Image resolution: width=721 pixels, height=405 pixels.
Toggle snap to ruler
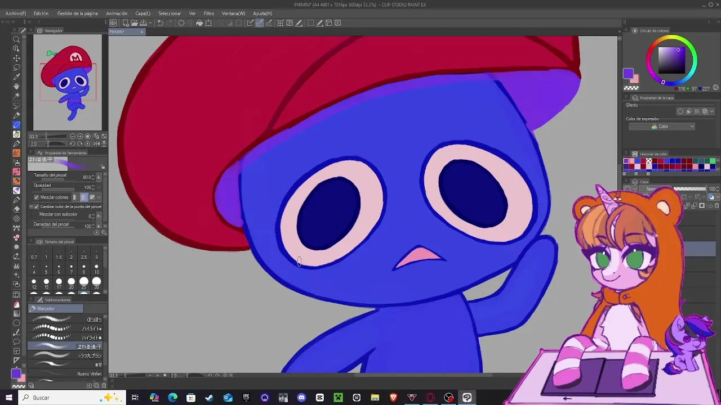click(250, 22)
